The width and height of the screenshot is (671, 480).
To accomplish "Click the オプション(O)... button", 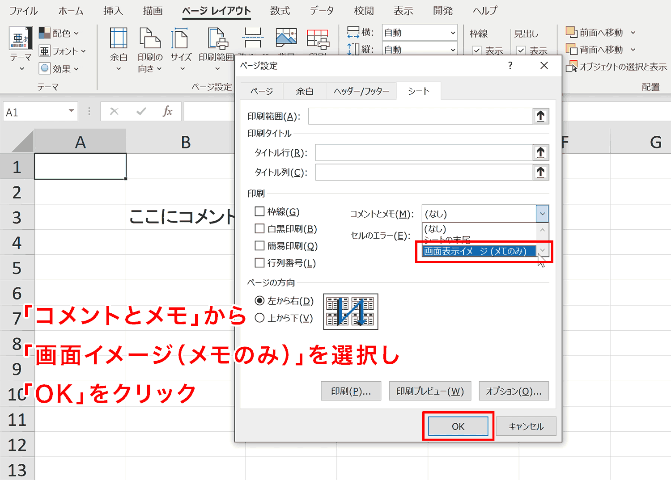I will 514,391.
